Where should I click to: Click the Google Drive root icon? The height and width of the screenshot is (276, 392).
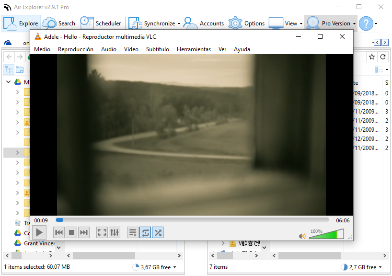pos(18,82)
